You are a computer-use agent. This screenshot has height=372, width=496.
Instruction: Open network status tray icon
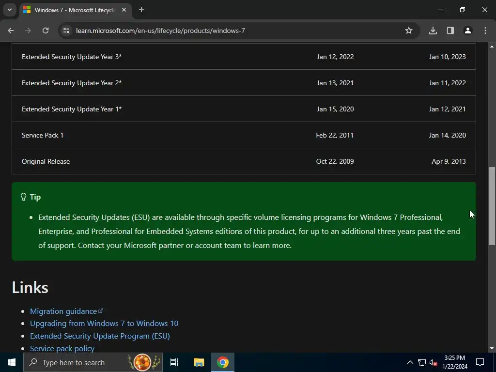(x=422, y=362)
